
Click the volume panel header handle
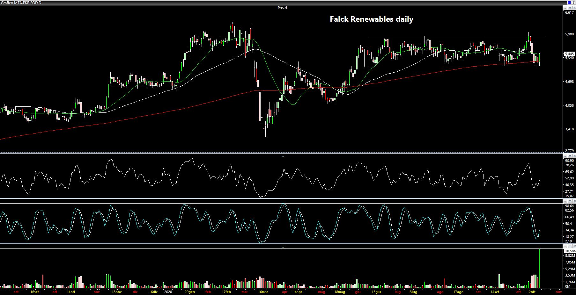click(283, 247)
